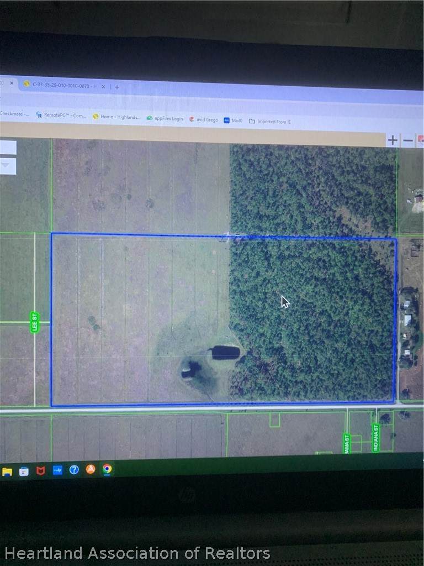Image resolution: width=424 pixels, height=566 pixels.
Task: Click the INDIANA ST street label
Action: click(x=375, y=438)
